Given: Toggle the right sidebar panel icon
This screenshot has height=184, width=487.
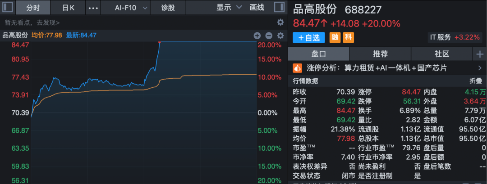Looking at the screenshot, I should tap(280, 7).
